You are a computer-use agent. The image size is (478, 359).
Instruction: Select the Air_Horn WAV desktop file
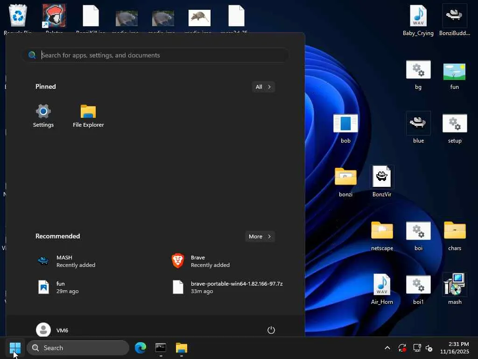[x=382, y=290]
